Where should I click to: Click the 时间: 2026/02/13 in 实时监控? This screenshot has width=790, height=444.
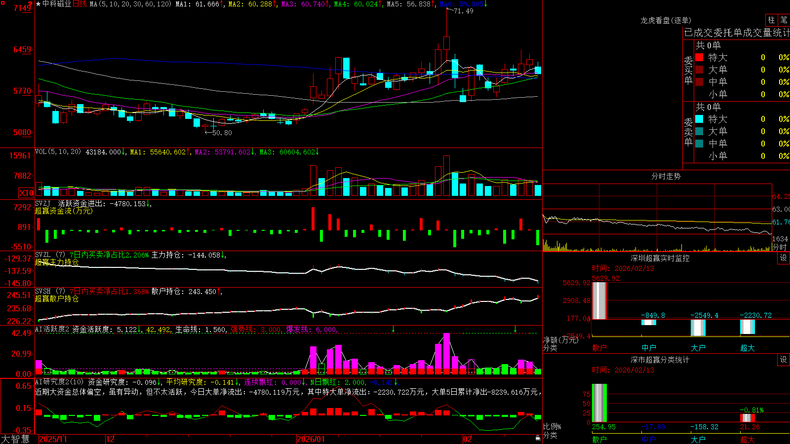tap(623, 268)
